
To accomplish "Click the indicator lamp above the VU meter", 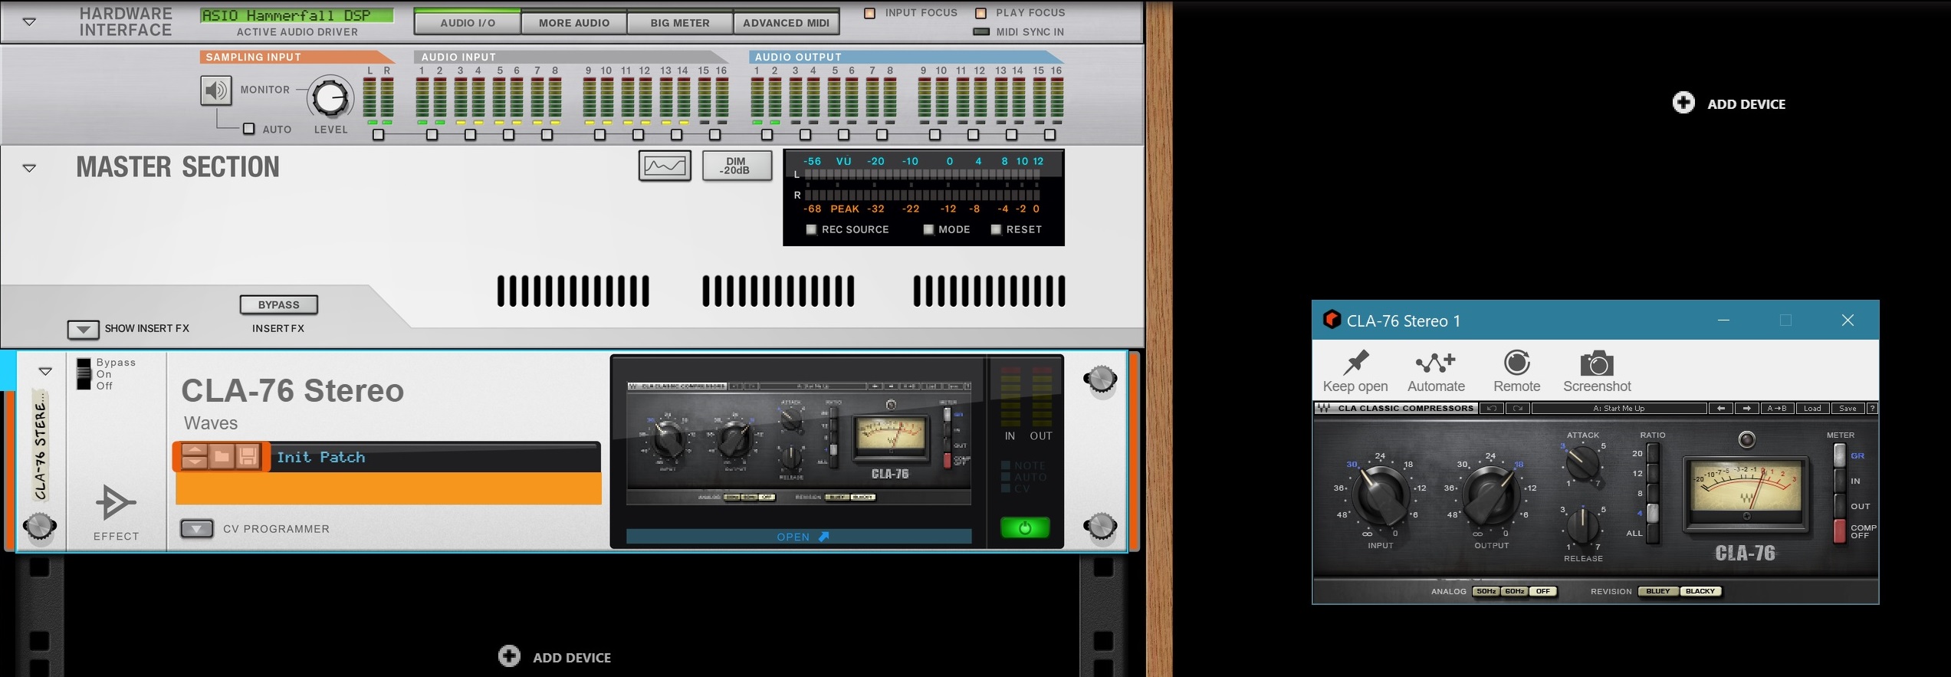I will pyautogui.click(x=1746, y=439).
